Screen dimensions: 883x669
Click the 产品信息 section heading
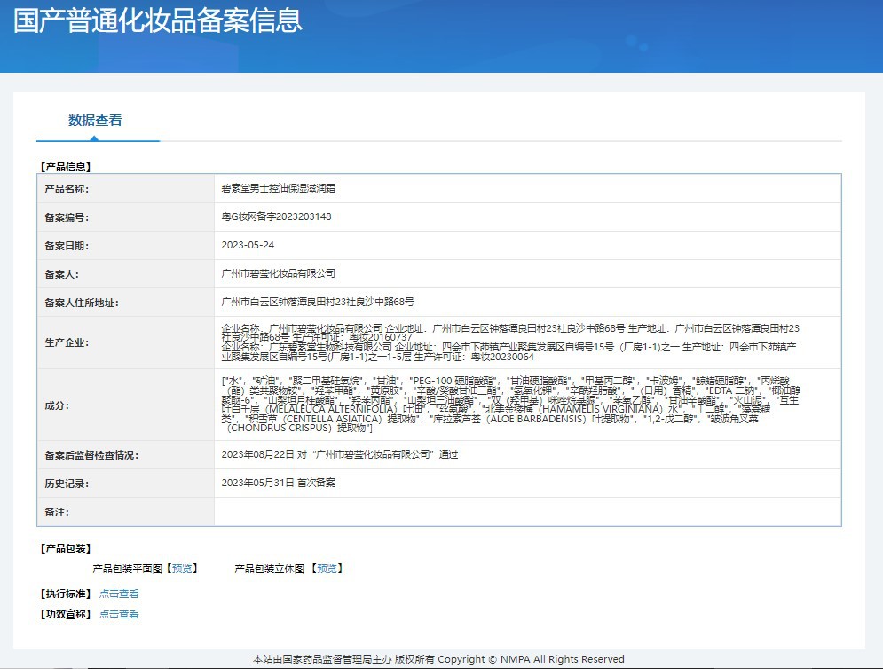(x=66, y=167)
